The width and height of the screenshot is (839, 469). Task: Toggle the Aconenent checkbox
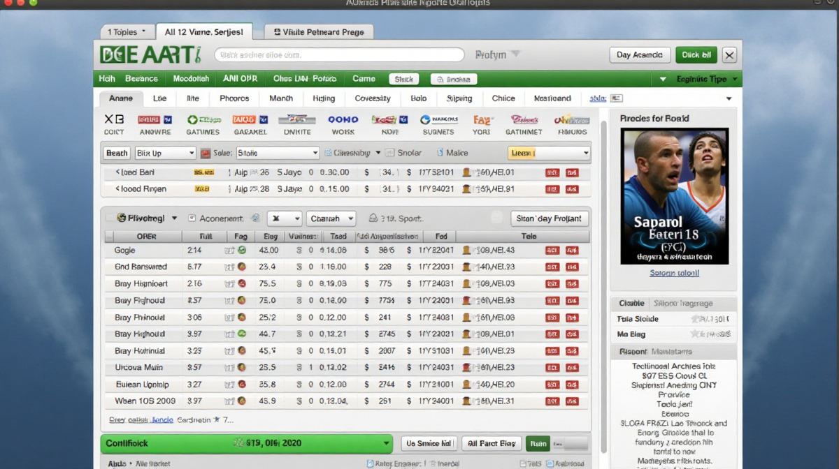coord(193,218)
